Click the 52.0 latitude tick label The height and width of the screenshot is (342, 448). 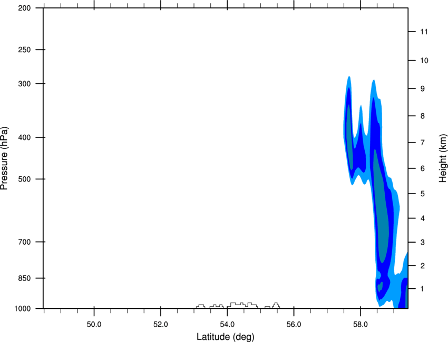coord(161,325)
